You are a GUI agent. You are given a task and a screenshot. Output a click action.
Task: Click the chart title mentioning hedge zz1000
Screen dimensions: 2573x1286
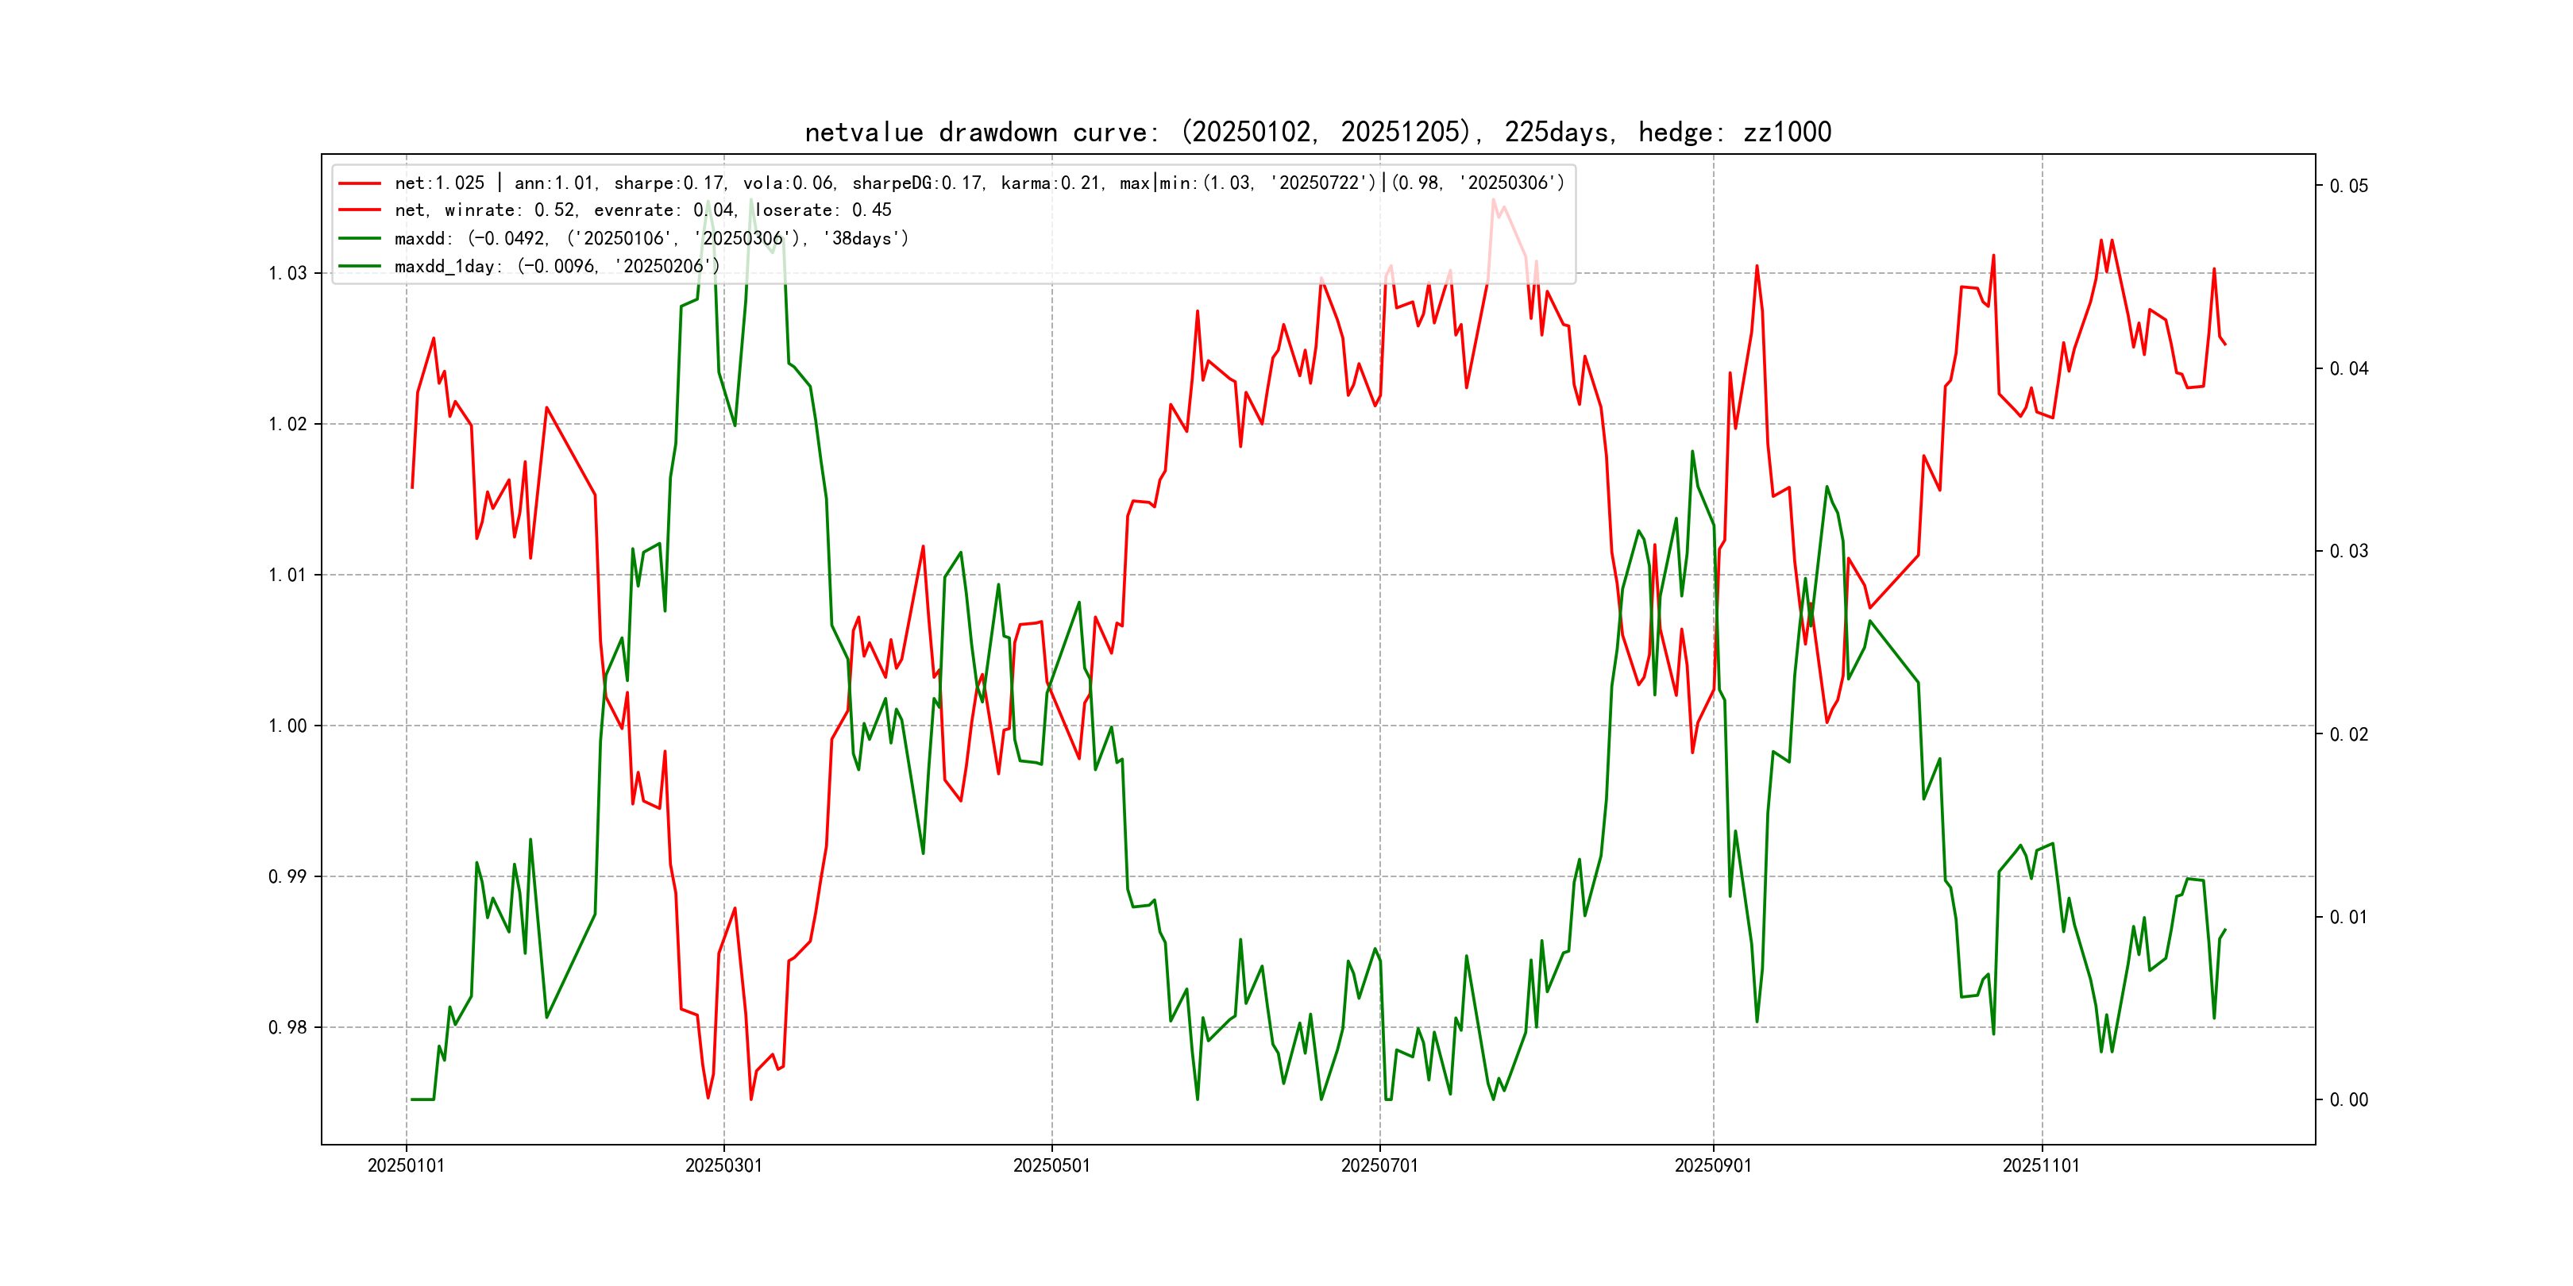1317,133
